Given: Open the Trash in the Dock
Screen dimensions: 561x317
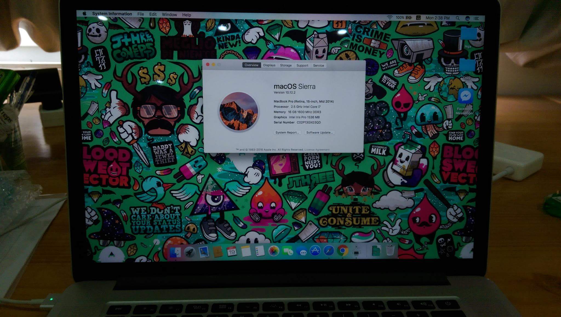Looking at the screenshot, I should (390, 250).
